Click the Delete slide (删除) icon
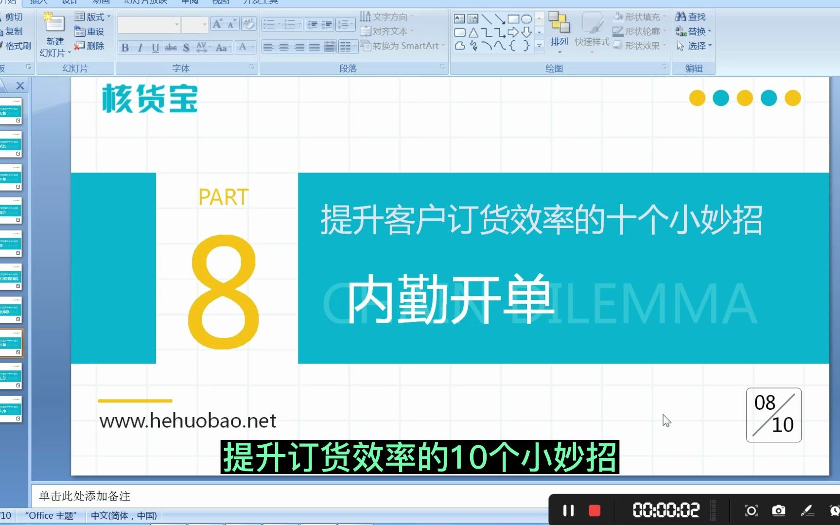Screen dimensions: 840x525 [x=80, y=46]
